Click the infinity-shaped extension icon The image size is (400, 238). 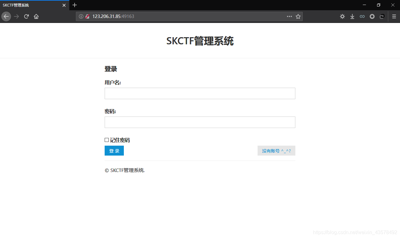[x=362, y=16]
